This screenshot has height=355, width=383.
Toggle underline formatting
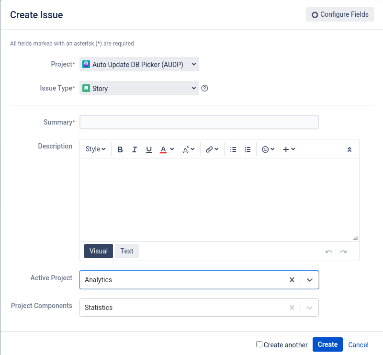click(149, 149)
